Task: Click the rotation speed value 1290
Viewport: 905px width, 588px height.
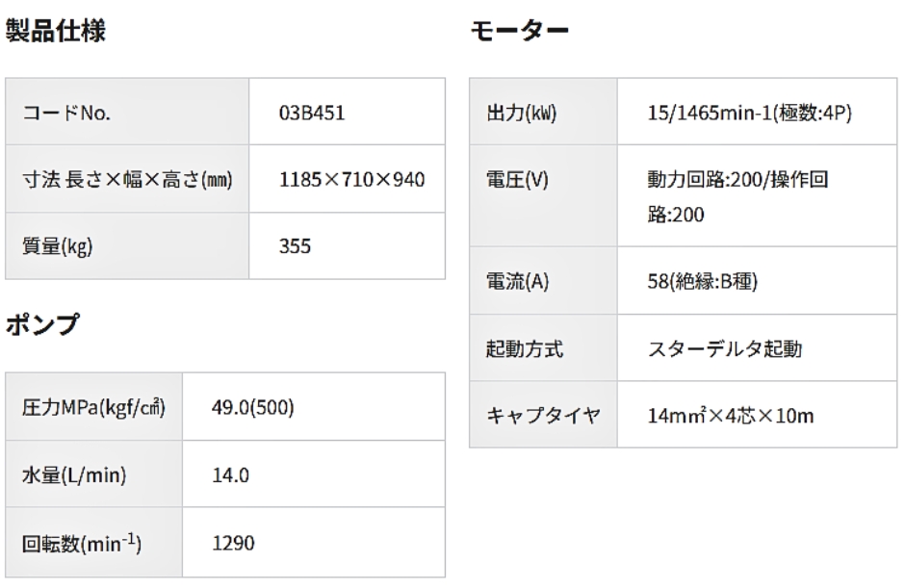Action: click(x=231, y=542)
